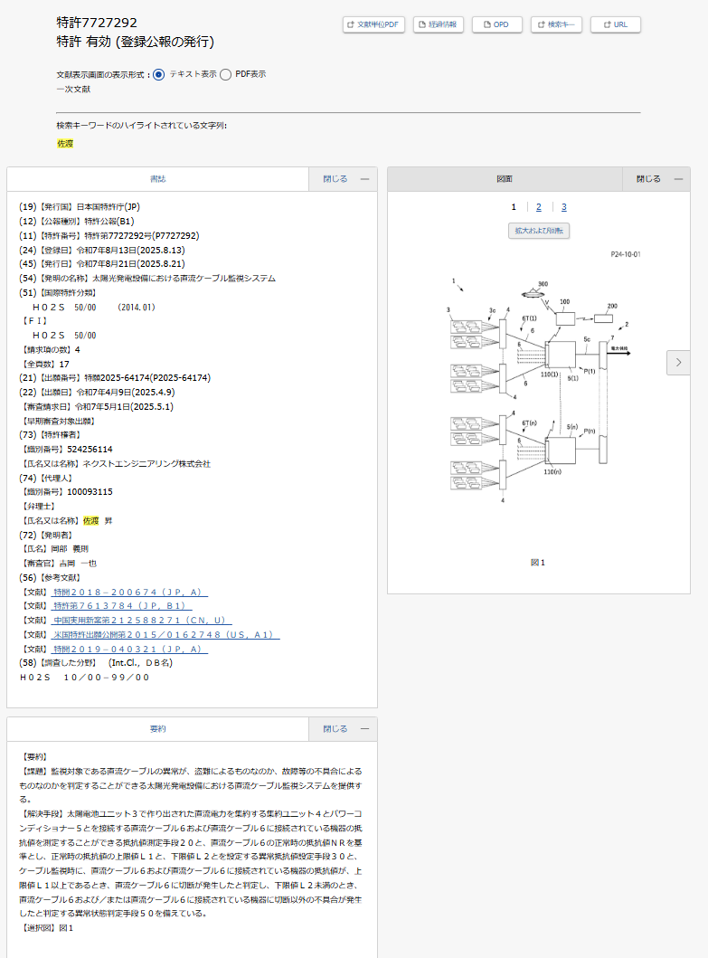The width and height of the screenshot is (708, 958).
Task: Select the PDF表示 radio button
Action: point(225,74)
